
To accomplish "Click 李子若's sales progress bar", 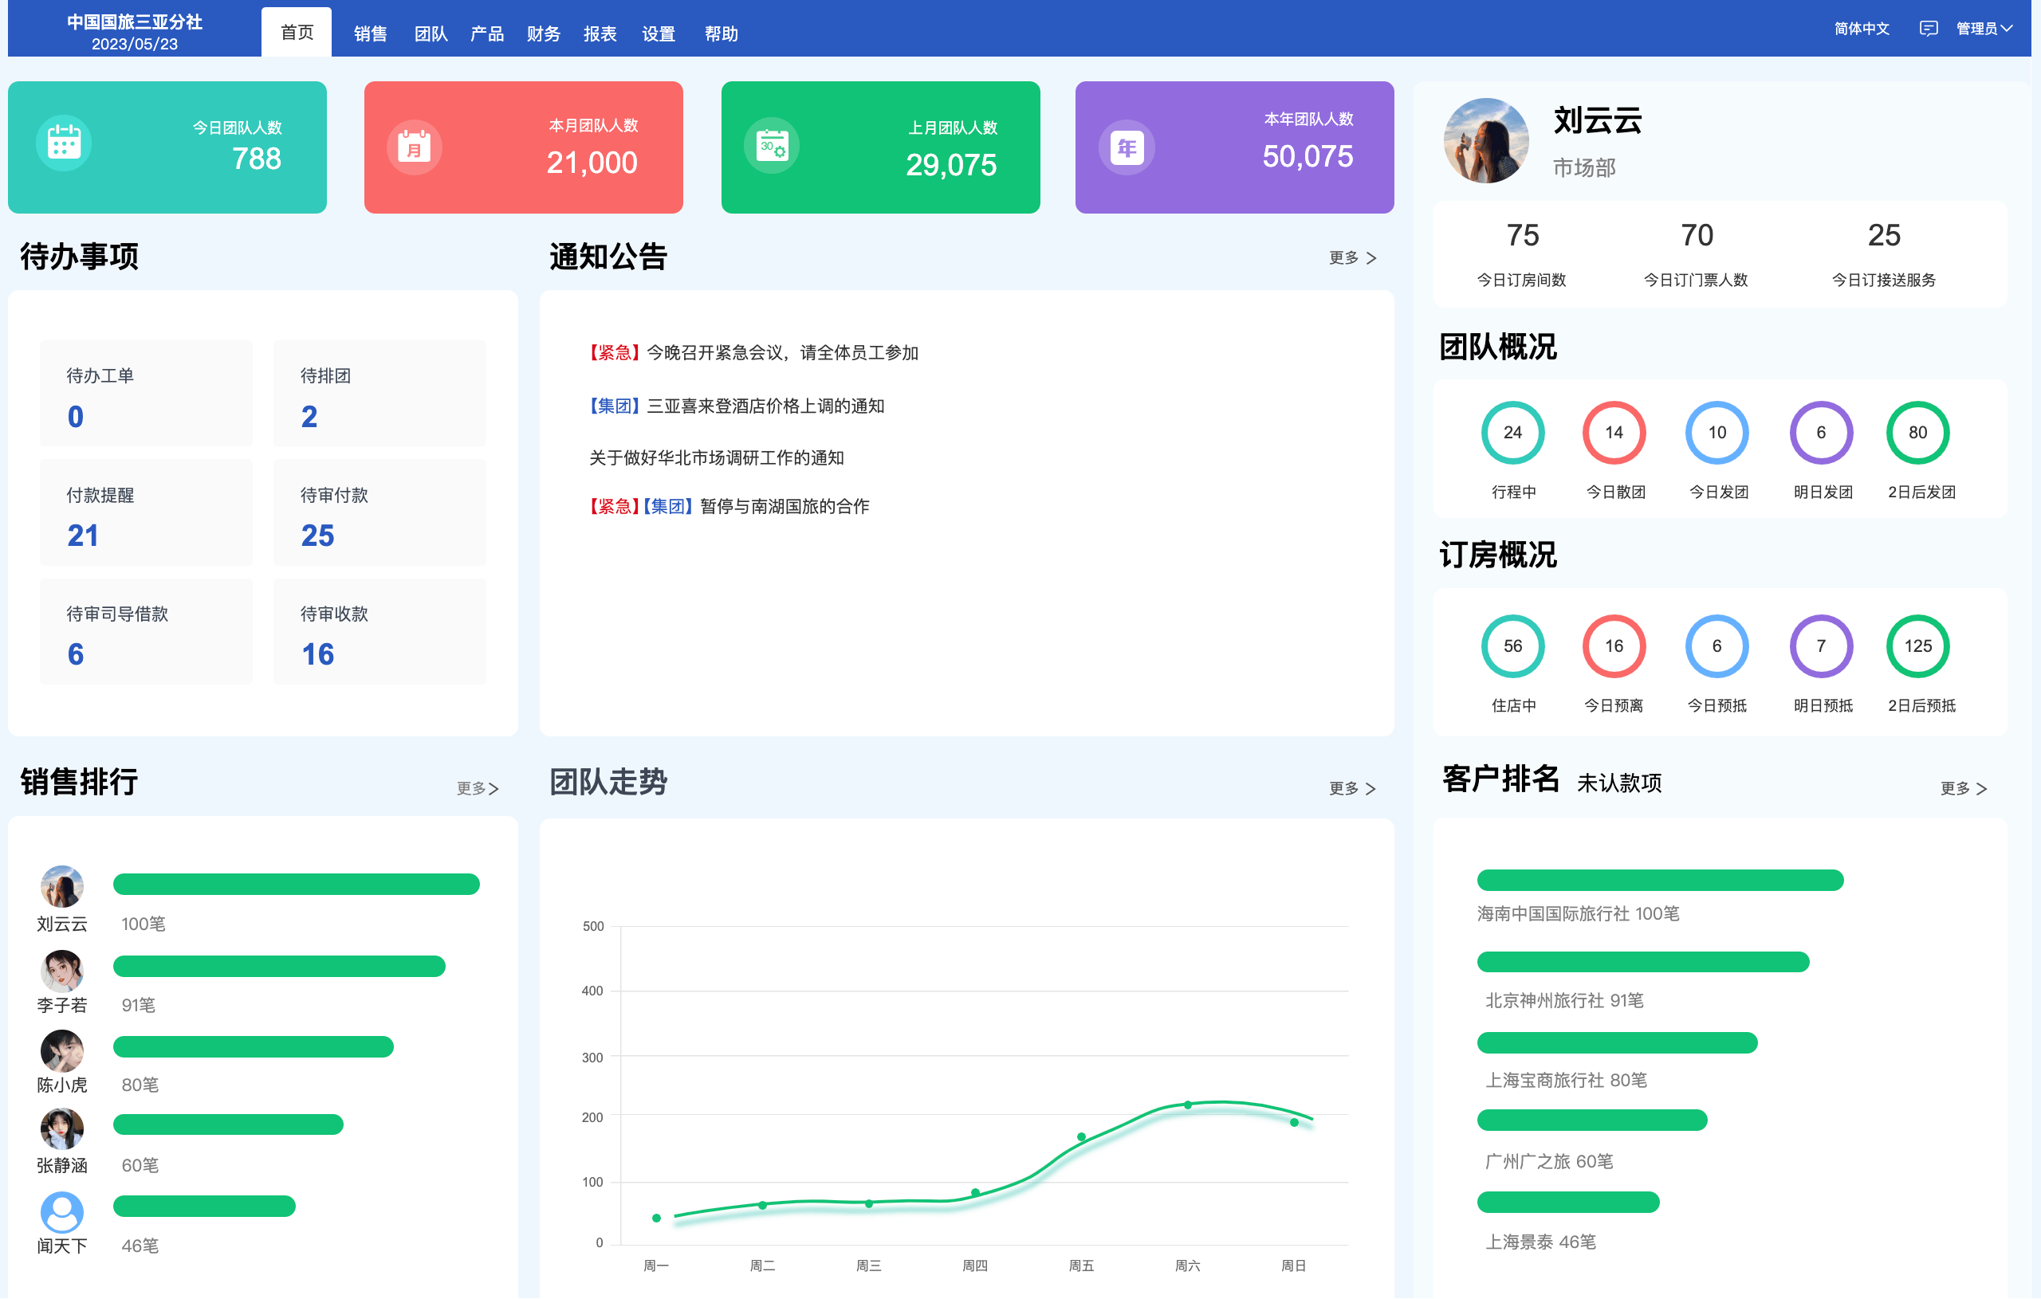I will tap(279, 966).
